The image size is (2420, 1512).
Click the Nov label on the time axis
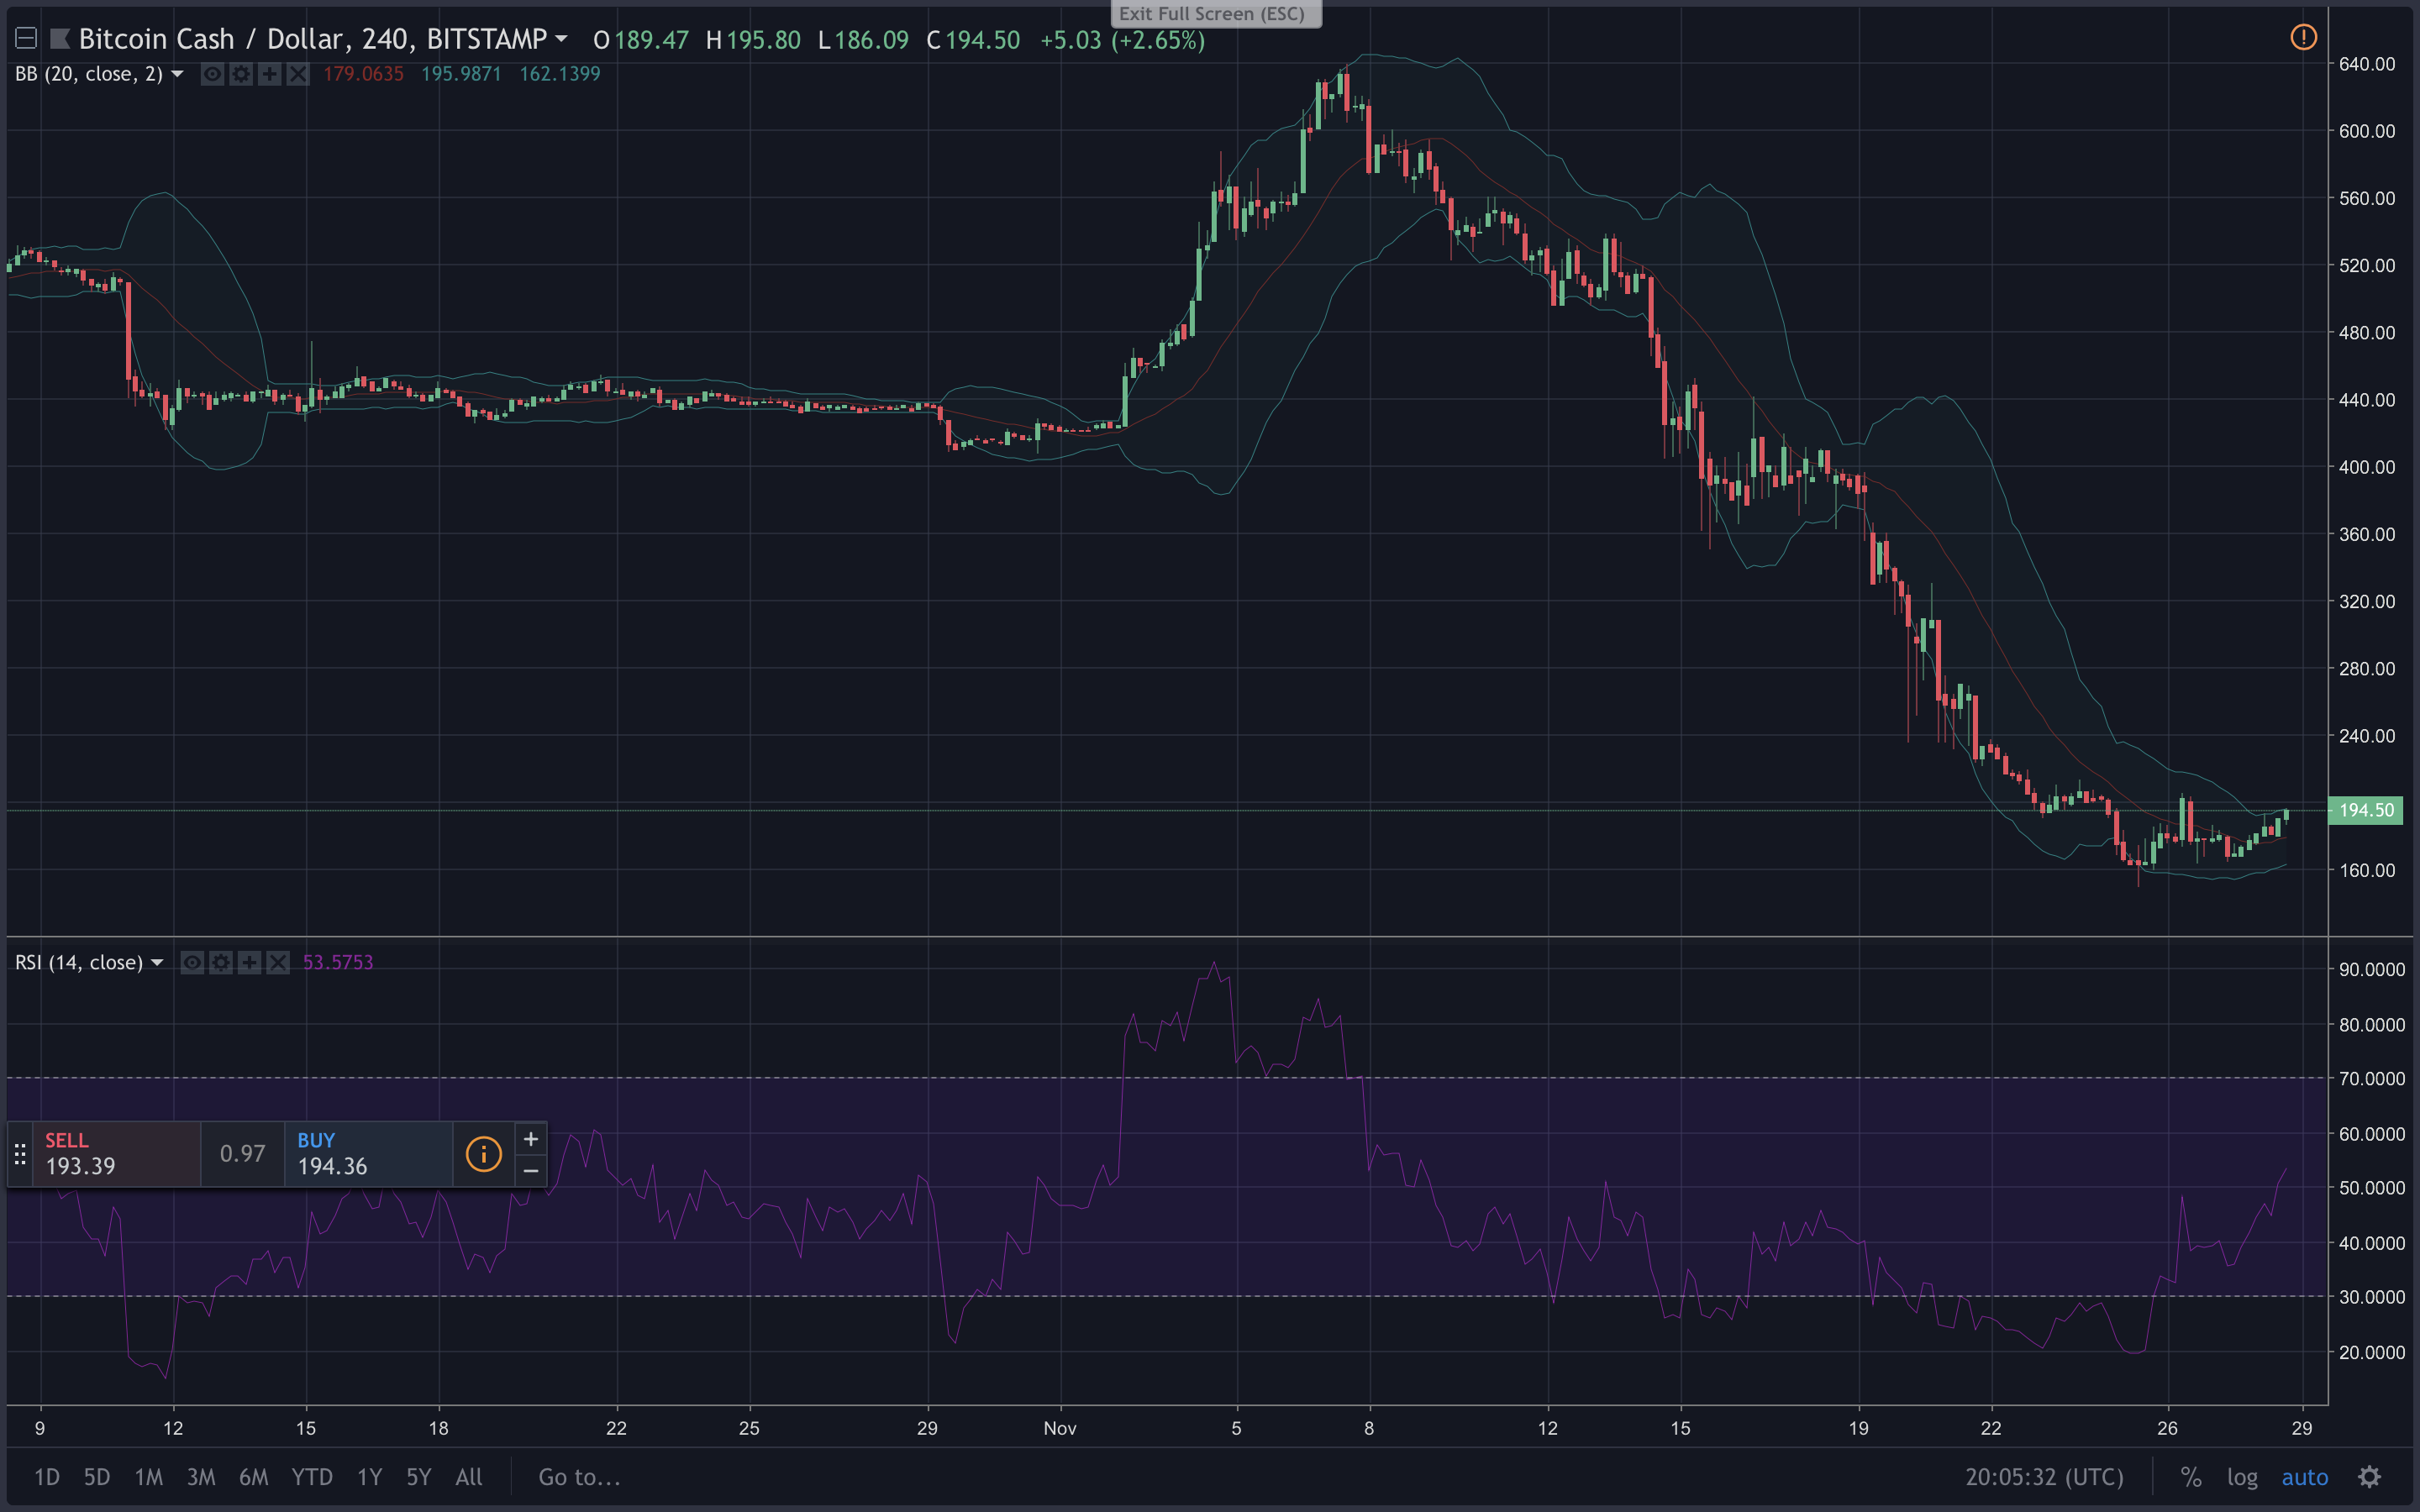coord(1060,1428)
